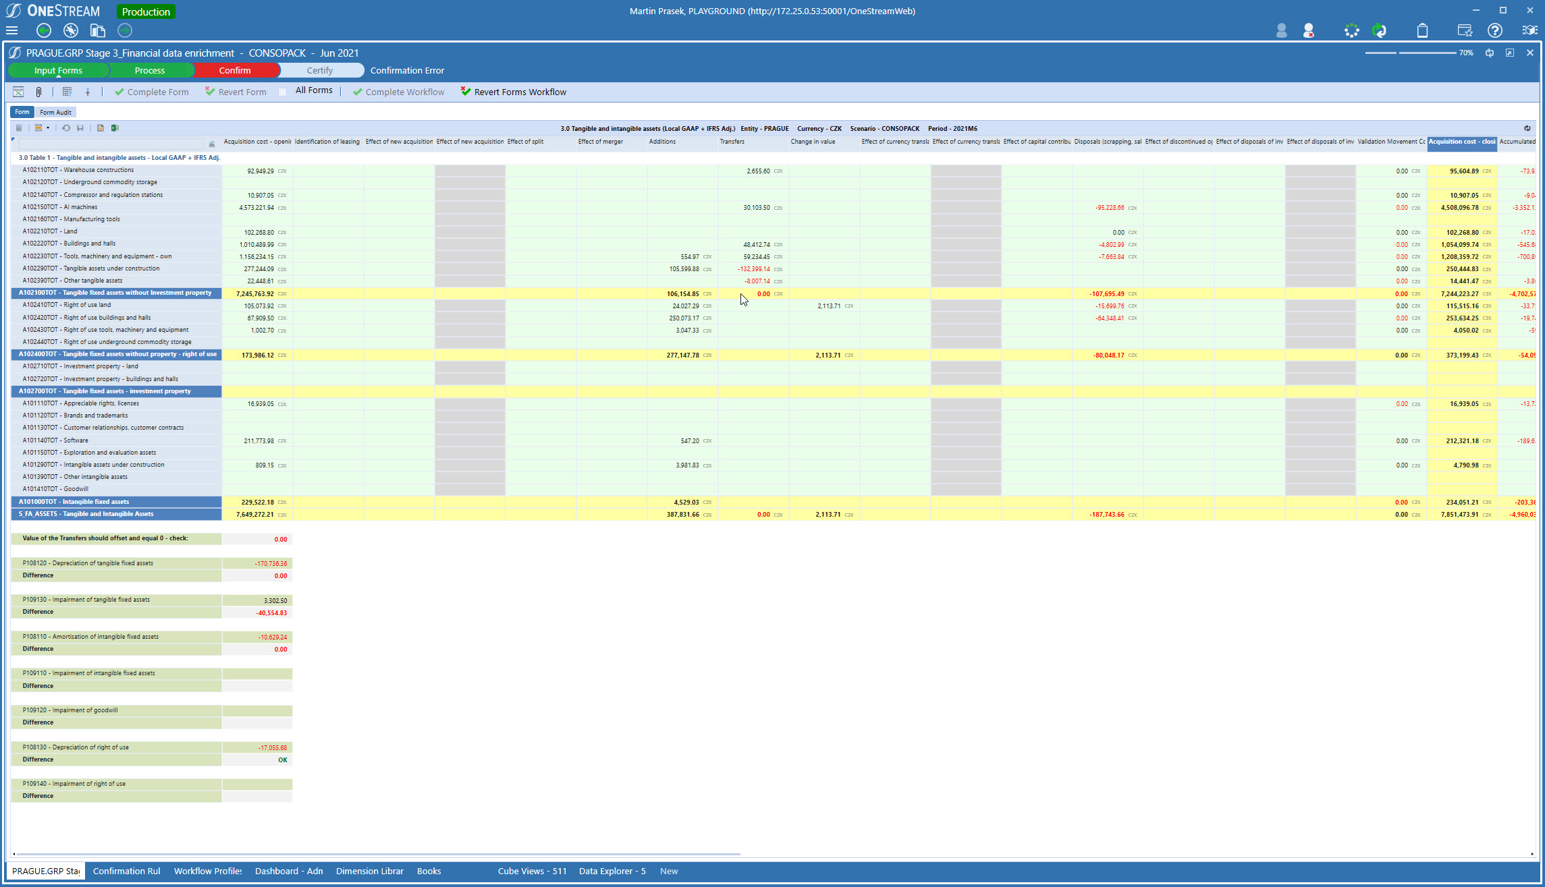Select the Tangible fixed assets without investment property row

[x=115, y=293]
